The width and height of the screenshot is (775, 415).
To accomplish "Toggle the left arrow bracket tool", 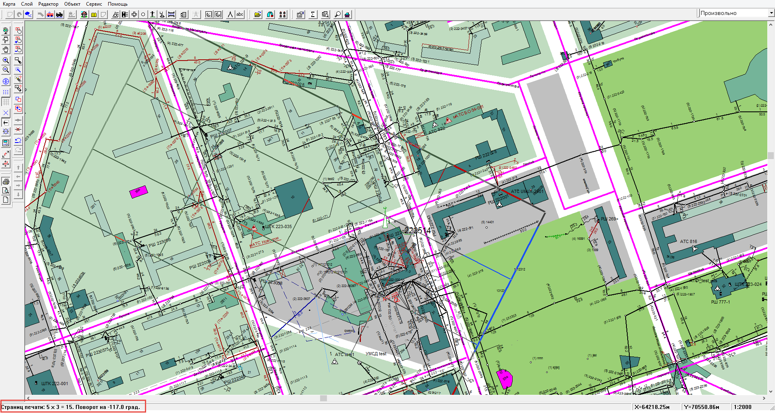I will [6, 122].
